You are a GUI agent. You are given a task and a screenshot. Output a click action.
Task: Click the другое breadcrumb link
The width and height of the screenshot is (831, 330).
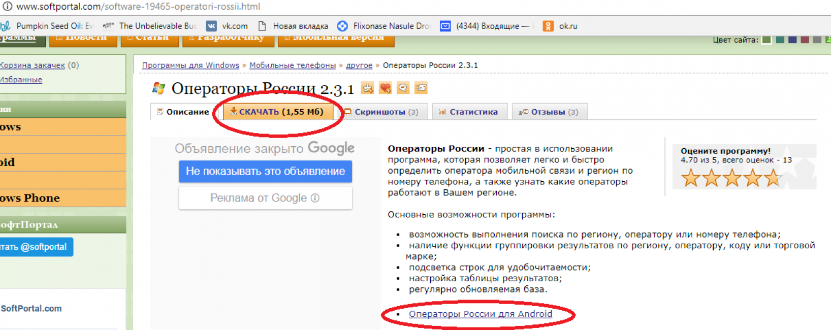tap(359, 65)
